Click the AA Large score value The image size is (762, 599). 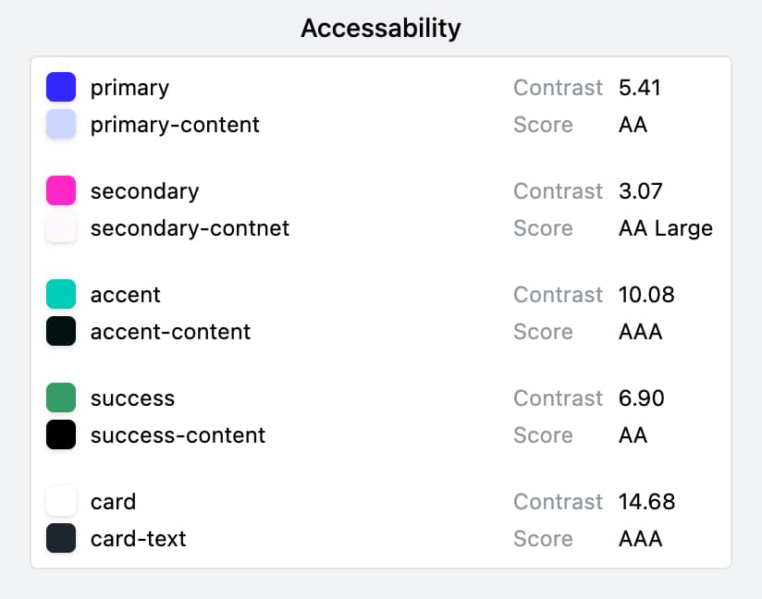[665, 228]
